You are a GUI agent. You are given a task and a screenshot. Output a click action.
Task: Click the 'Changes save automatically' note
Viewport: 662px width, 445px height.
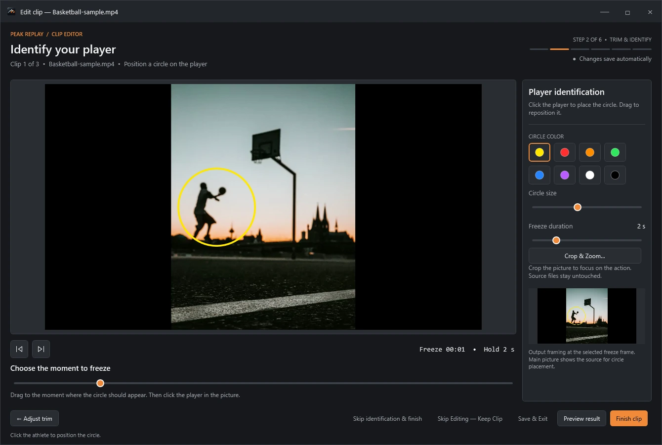615,59
